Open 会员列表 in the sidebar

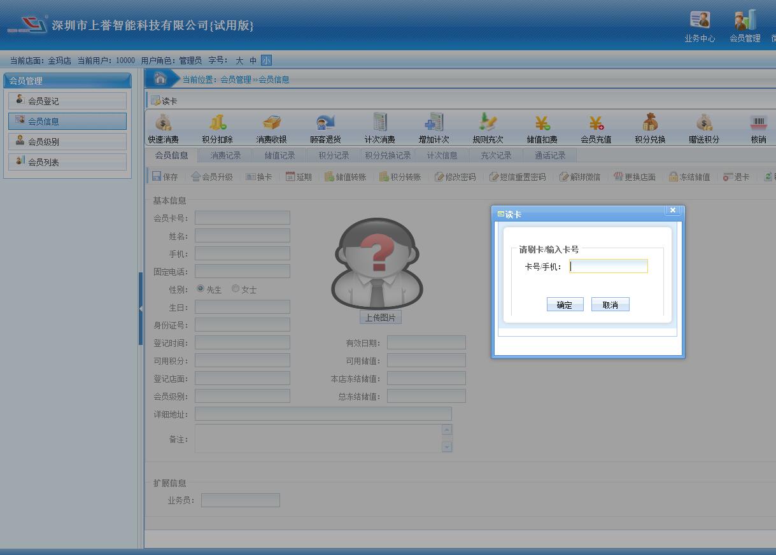pyautogui.click(x=67, y=162)
